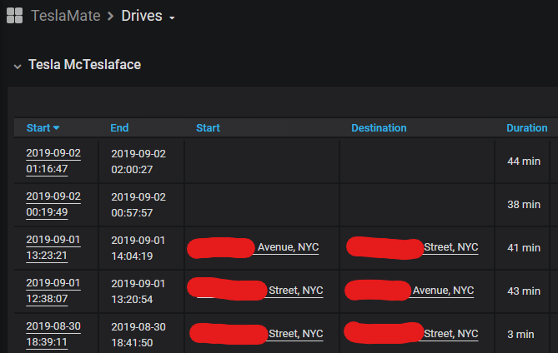Go to the TeslaMate folder breadcrumb
558x353 pixels.
pyautogui.click(x=66, y=16)
